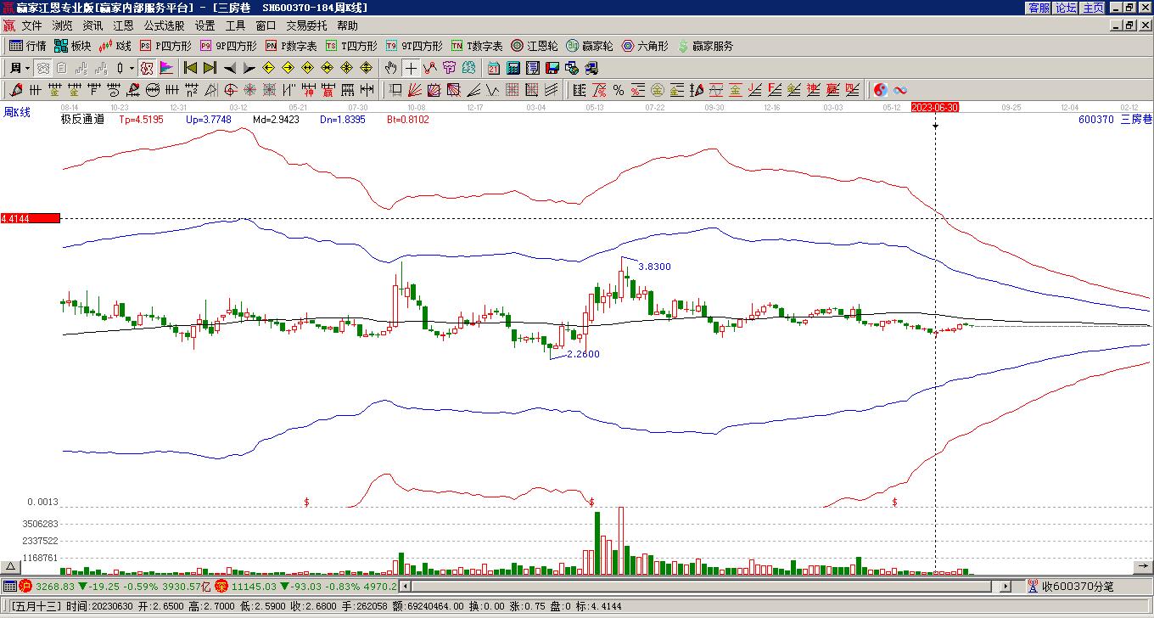Screen dimensions: 1154x618
Task: Open the calendar icon showing 21
Action: [x=494, y=68]
